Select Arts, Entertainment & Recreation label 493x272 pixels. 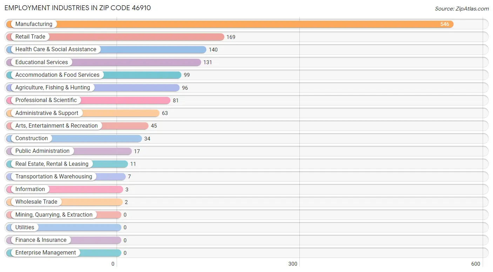click(x=56, y=126)
